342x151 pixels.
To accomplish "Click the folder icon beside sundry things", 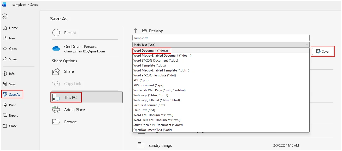I will pyautogui.click(x=141, y=145).
